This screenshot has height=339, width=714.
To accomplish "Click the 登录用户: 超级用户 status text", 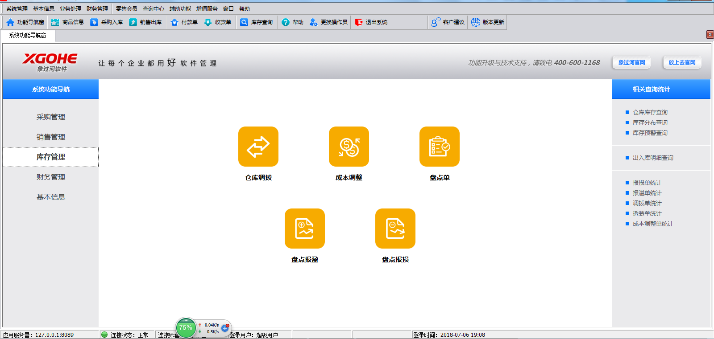I will [x=253, y=335].
